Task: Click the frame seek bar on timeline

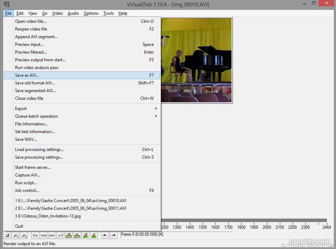Action: [x=244, y=220]
